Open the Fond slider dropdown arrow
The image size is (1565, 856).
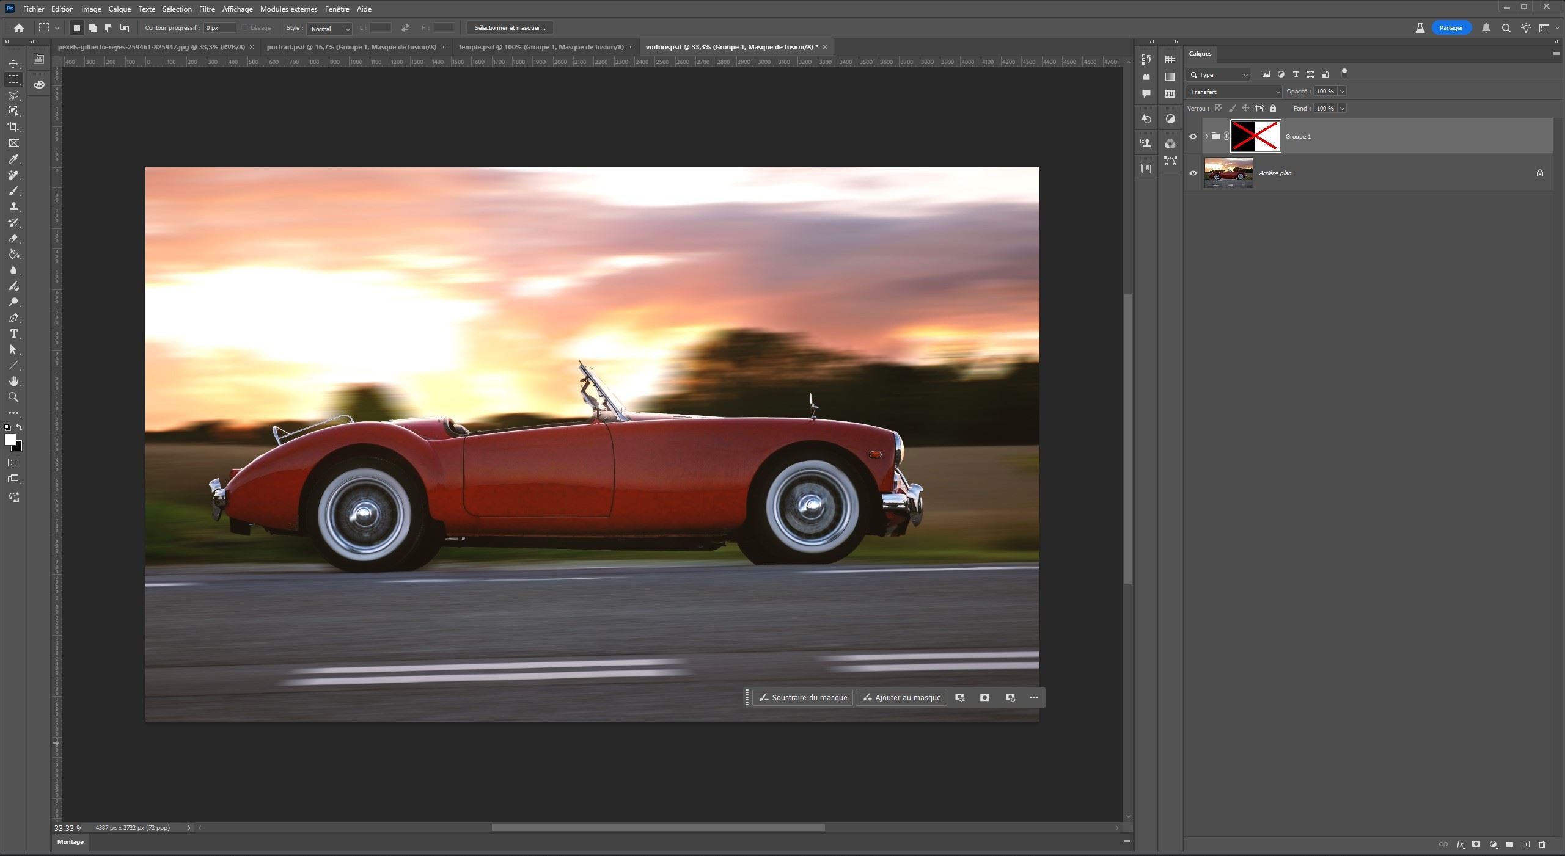point(1342,108)
